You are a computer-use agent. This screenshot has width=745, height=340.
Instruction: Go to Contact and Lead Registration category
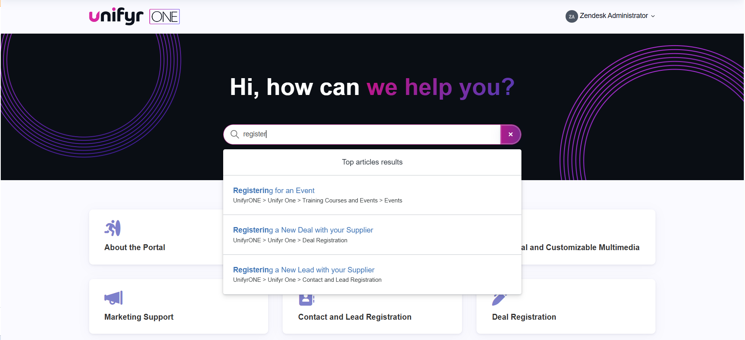(355, 317)
